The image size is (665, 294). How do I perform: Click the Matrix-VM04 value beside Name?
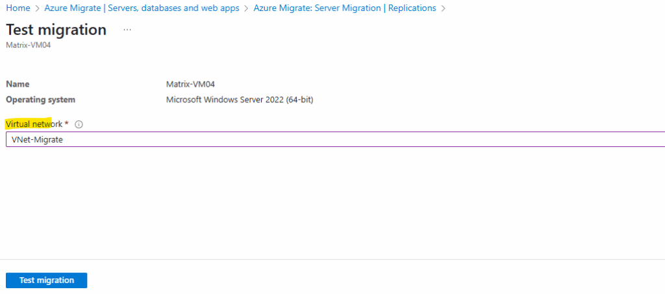click(189, 84)
